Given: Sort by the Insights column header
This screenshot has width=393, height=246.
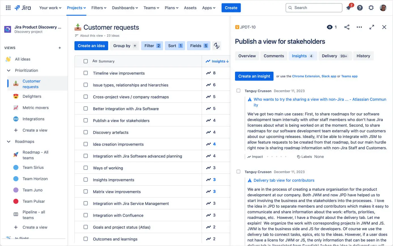Looking at the screenshot, I should point(217,61).
